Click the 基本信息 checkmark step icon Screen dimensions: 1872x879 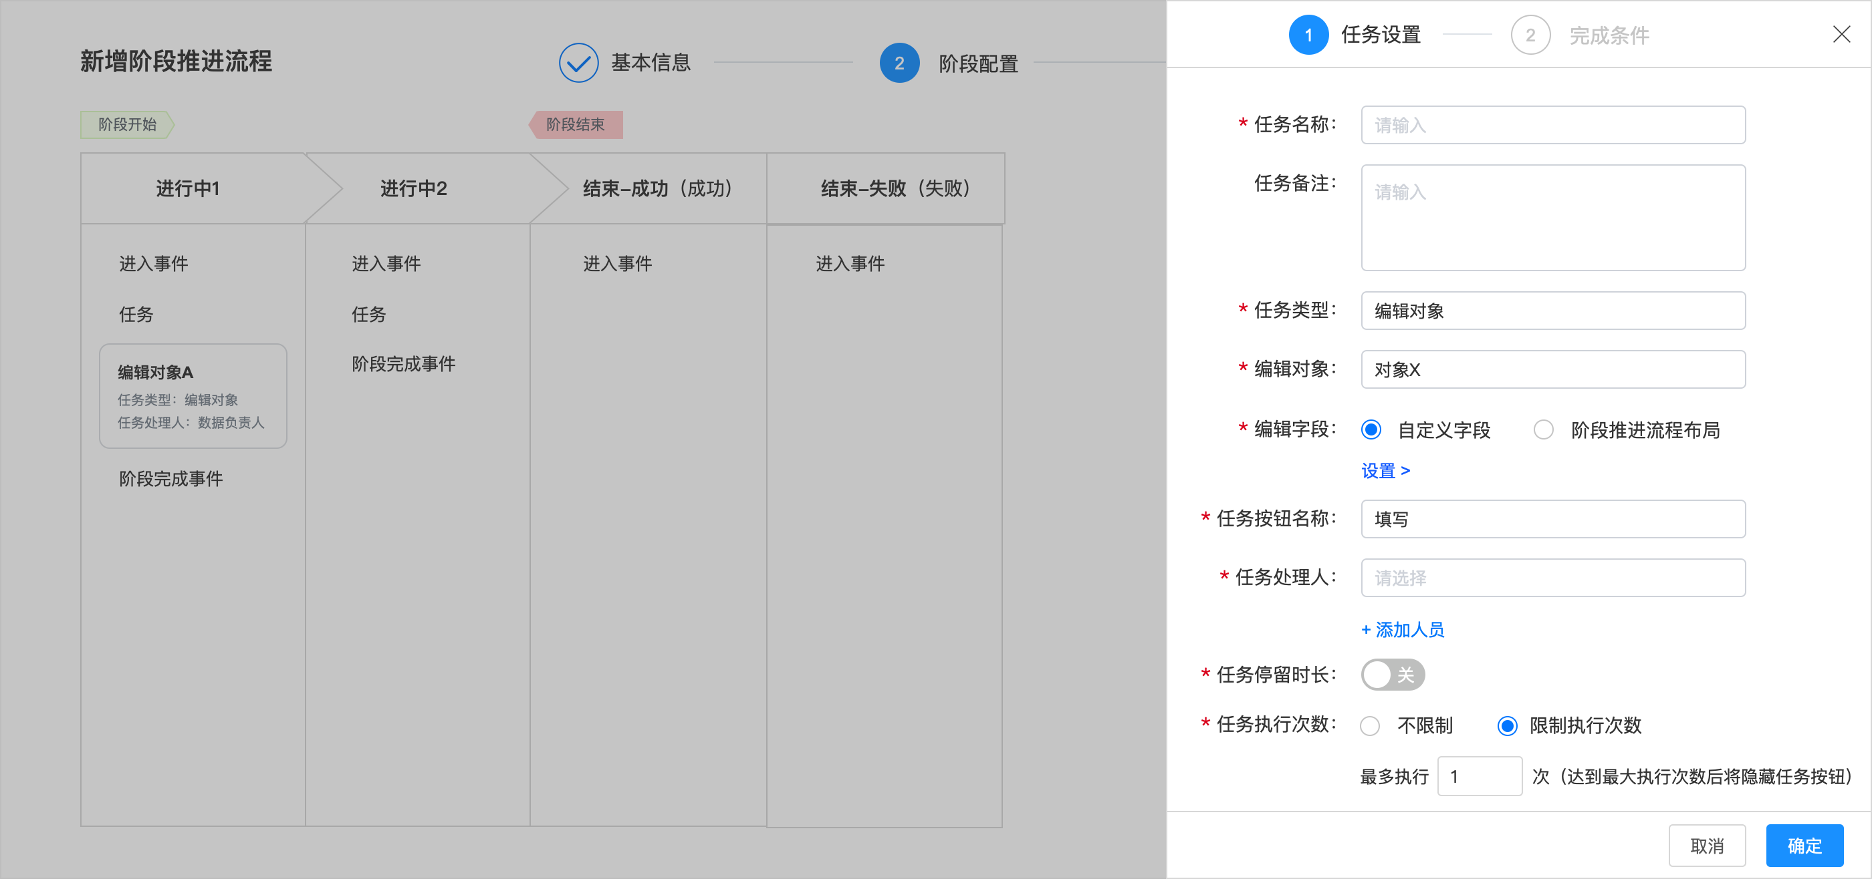(578, 63)
